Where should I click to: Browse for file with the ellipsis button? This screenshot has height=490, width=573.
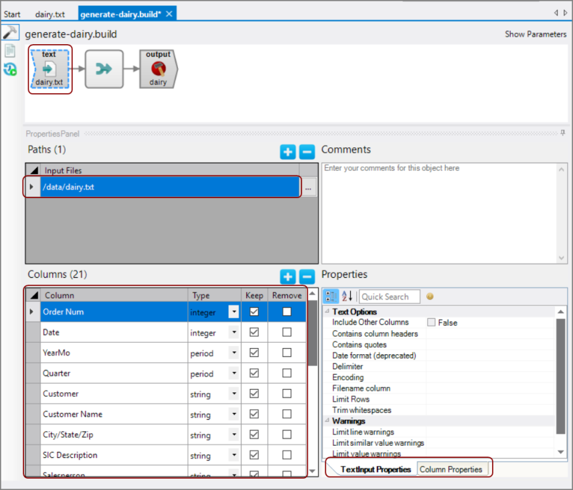[308, 188]
